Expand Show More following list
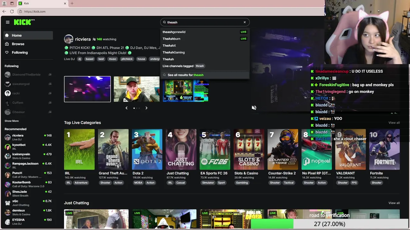 pos(12,121)
